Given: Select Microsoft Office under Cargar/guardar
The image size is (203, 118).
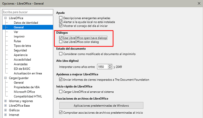Looking at the screenshot, I should tap(25, 92).
